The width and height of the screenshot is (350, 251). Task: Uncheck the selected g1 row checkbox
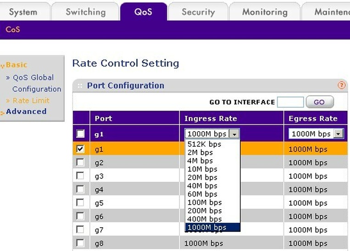80,149
